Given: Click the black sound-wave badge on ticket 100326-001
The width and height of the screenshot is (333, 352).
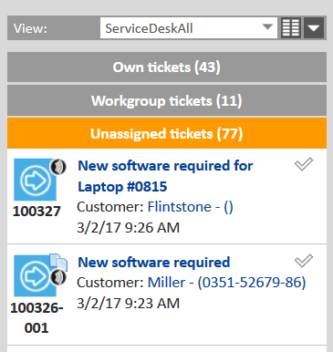Looking at the screenshot, I should [58, 277].
